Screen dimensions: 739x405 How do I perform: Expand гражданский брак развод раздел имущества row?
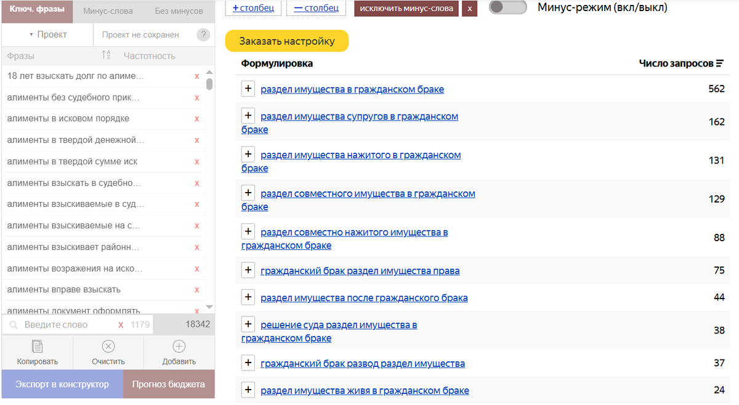[248, 363]
